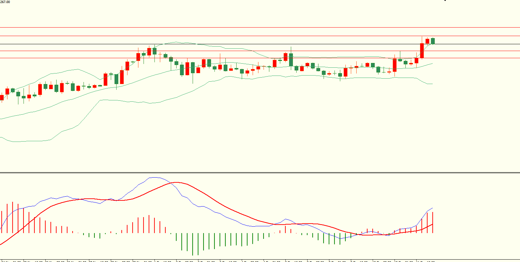520x262 pixels.
Task: Click the rightmost red histogram bar
Action: [433, 223]
